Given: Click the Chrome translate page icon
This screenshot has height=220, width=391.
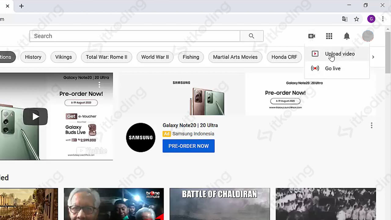Looking at the screenshot, I should [345, 19].
